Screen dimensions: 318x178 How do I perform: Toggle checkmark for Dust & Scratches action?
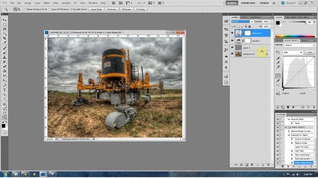click(x=278, y=139)
